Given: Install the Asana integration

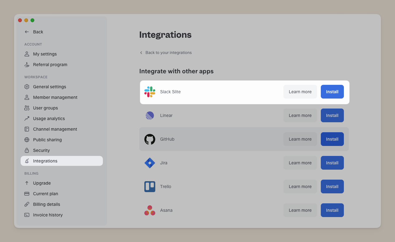Looking at the screenshot, I should click(332, 210).
